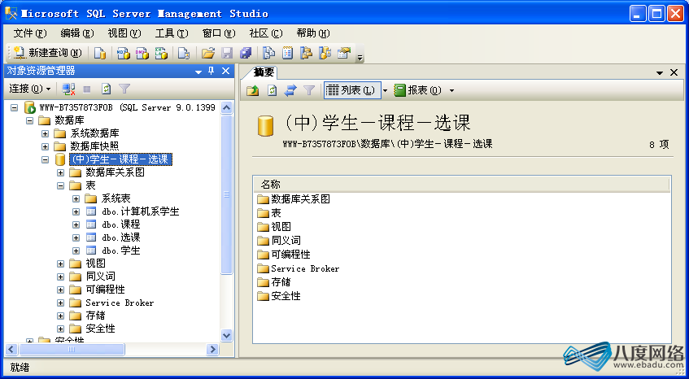Collapse the (中)学生-课程-选课 database node
The width and height of the screenshot is (689, 379).
tap(45, 159)
